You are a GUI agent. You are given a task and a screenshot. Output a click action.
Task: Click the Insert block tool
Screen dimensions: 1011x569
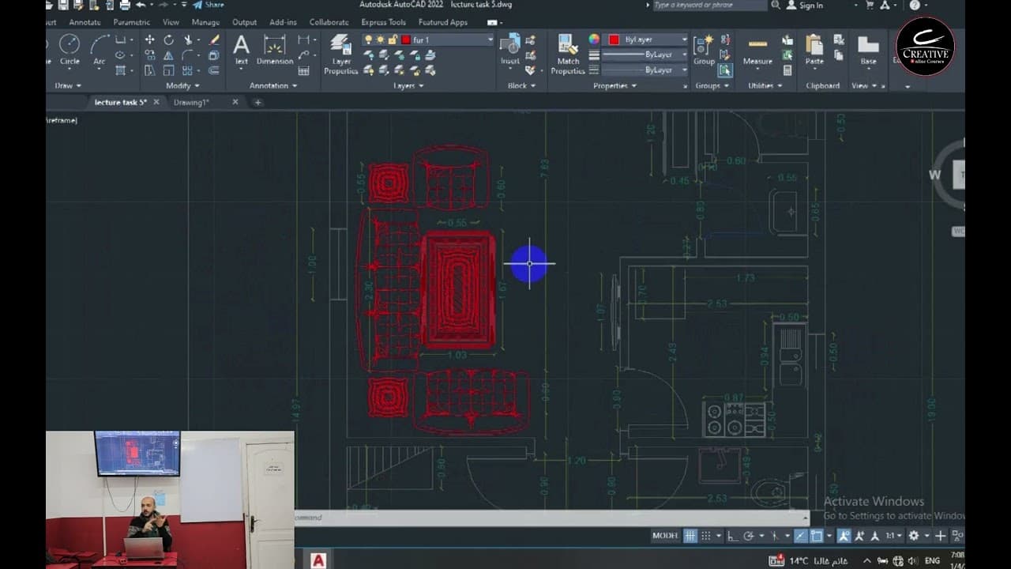(510, 49)
